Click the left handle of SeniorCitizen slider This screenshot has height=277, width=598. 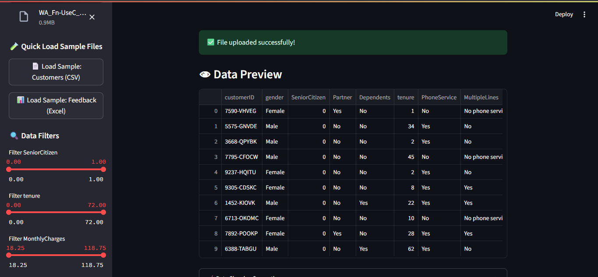[x=8, y=169]
